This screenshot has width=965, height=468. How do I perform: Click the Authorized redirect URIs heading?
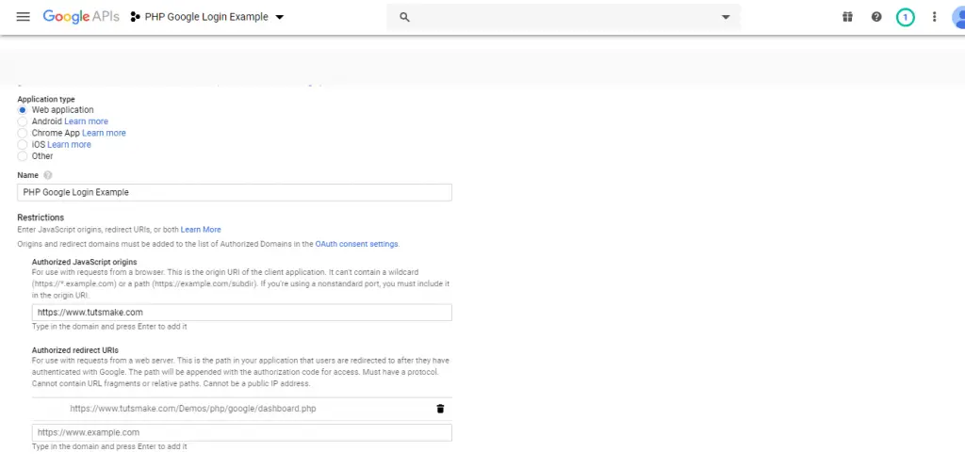75,350
